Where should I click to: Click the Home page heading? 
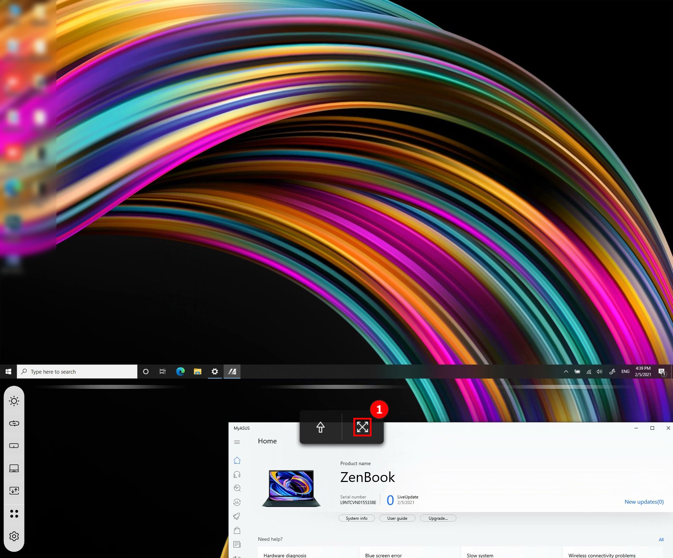click(267, 441)
